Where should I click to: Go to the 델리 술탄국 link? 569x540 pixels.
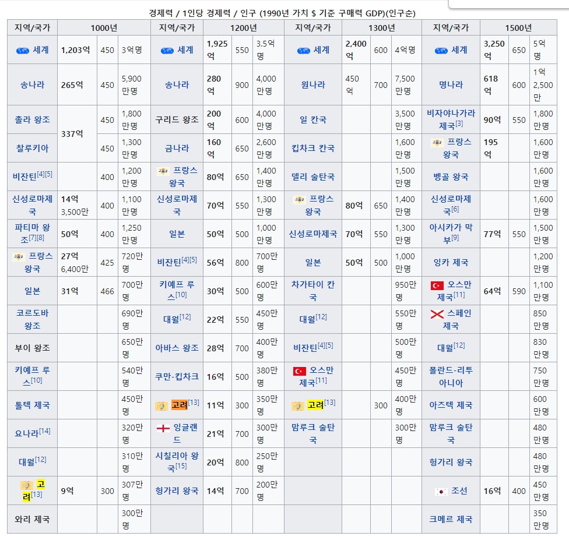point(312,177)
